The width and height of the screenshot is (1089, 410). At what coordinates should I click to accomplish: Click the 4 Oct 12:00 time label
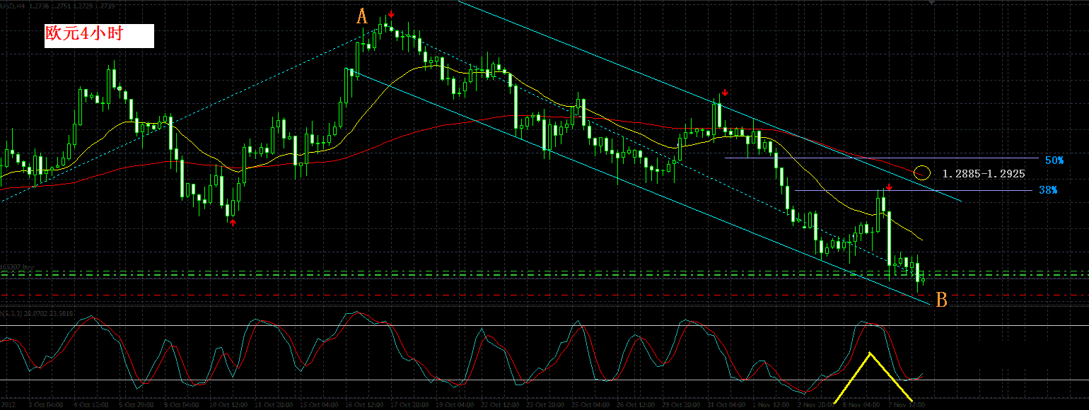91,405
